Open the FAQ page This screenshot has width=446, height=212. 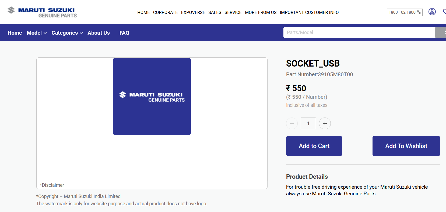[x=124, y=33]
